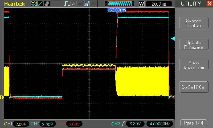Click CH2 2.00V voltage scale readout

(48, 124)
